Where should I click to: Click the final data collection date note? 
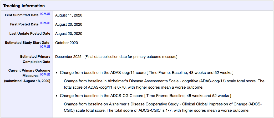pos(131,57)
